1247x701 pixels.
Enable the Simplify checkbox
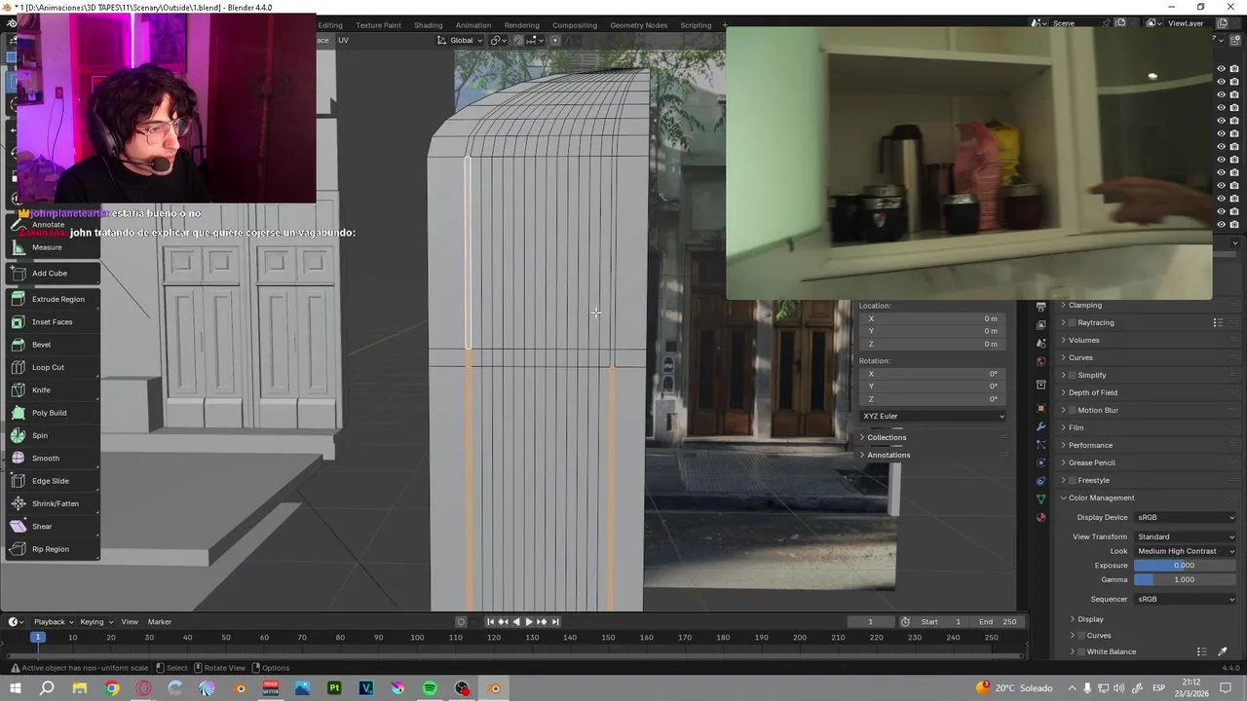(x=1073, y=375)
